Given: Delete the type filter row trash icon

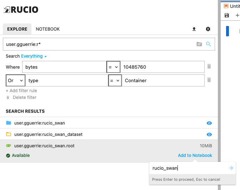Looking at the screenshot, I should point(209,80).
